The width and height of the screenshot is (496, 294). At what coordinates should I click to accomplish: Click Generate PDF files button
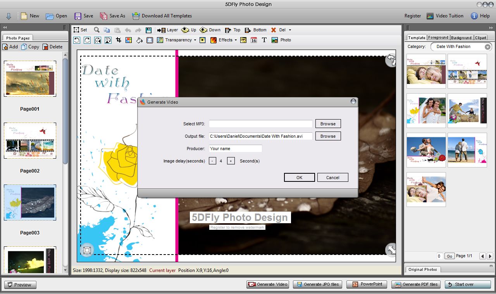416,284
